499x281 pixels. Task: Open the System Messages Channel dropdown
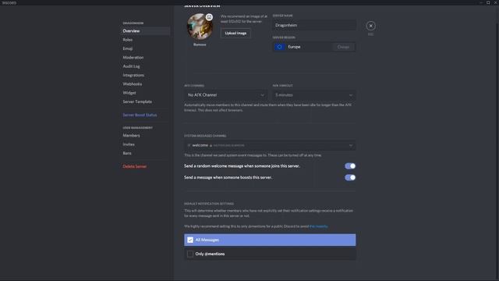[x=270, y=145]
